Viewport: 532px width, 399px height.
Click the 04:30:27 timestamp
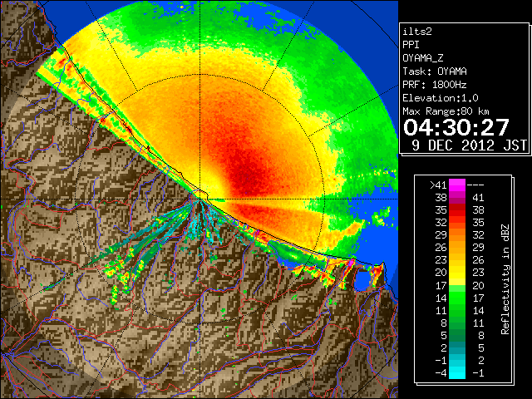(456, 127)
